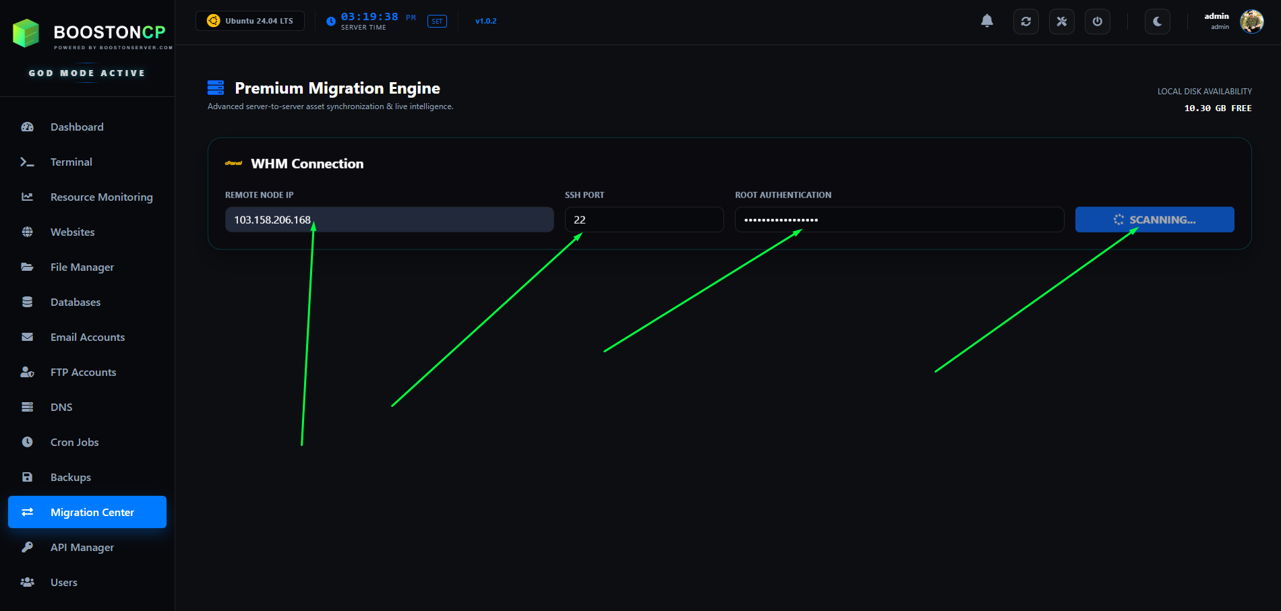Toggle dark mode moon icon
Image resolution: width=1281 pixels, height=611 pixels.
(x=1157, y=22)
